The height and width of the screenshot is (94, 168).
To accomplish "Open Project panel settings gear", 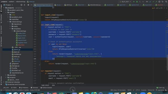I will [28, 5].
